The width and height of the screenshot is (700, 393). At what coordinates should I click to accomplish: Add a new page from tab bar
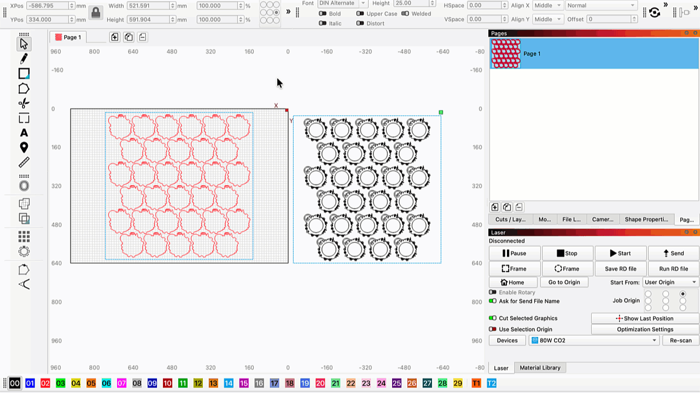114,37
